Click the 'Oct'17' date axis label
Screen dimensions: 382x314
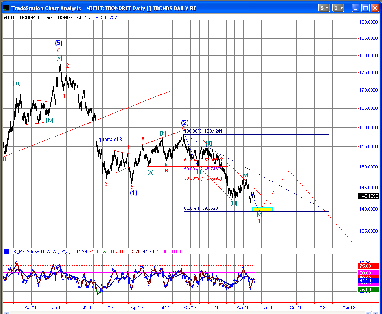pyautogui.click(x=190, y=307)
